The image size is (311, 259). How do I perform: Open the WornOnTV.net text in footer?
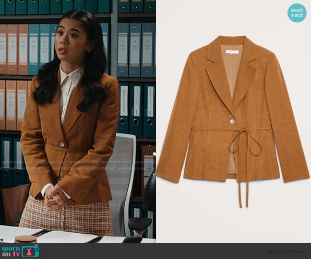click(x=287, y=251)
